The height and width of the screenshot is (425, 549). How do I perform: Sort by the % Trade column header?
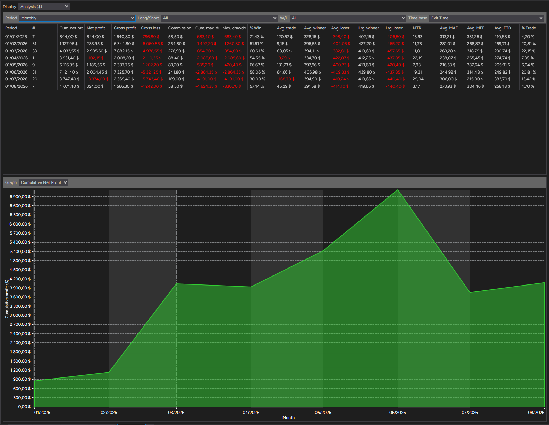coord(532,28)
